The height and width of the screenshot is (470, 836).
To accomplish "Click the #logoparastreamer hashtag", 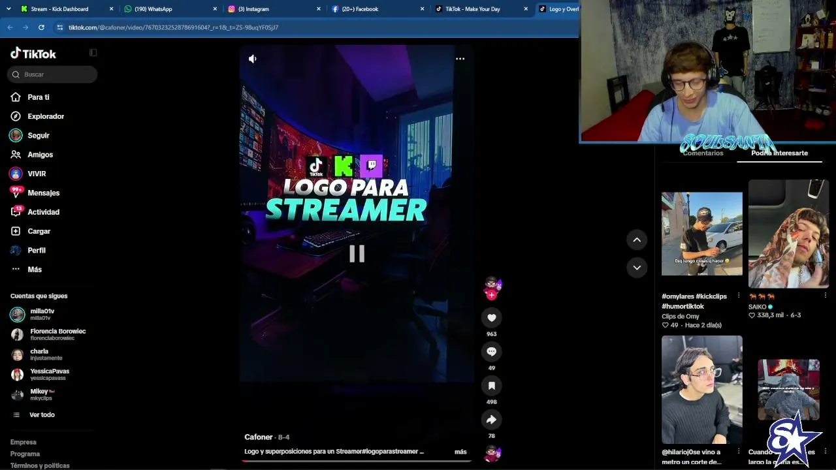I will 391,452.
